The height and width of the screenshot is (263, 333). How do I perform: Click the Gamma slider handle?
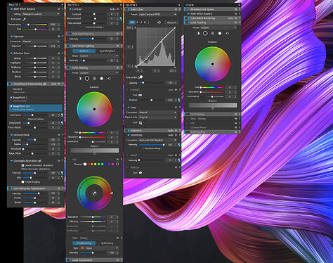click(x=143, y=83)
